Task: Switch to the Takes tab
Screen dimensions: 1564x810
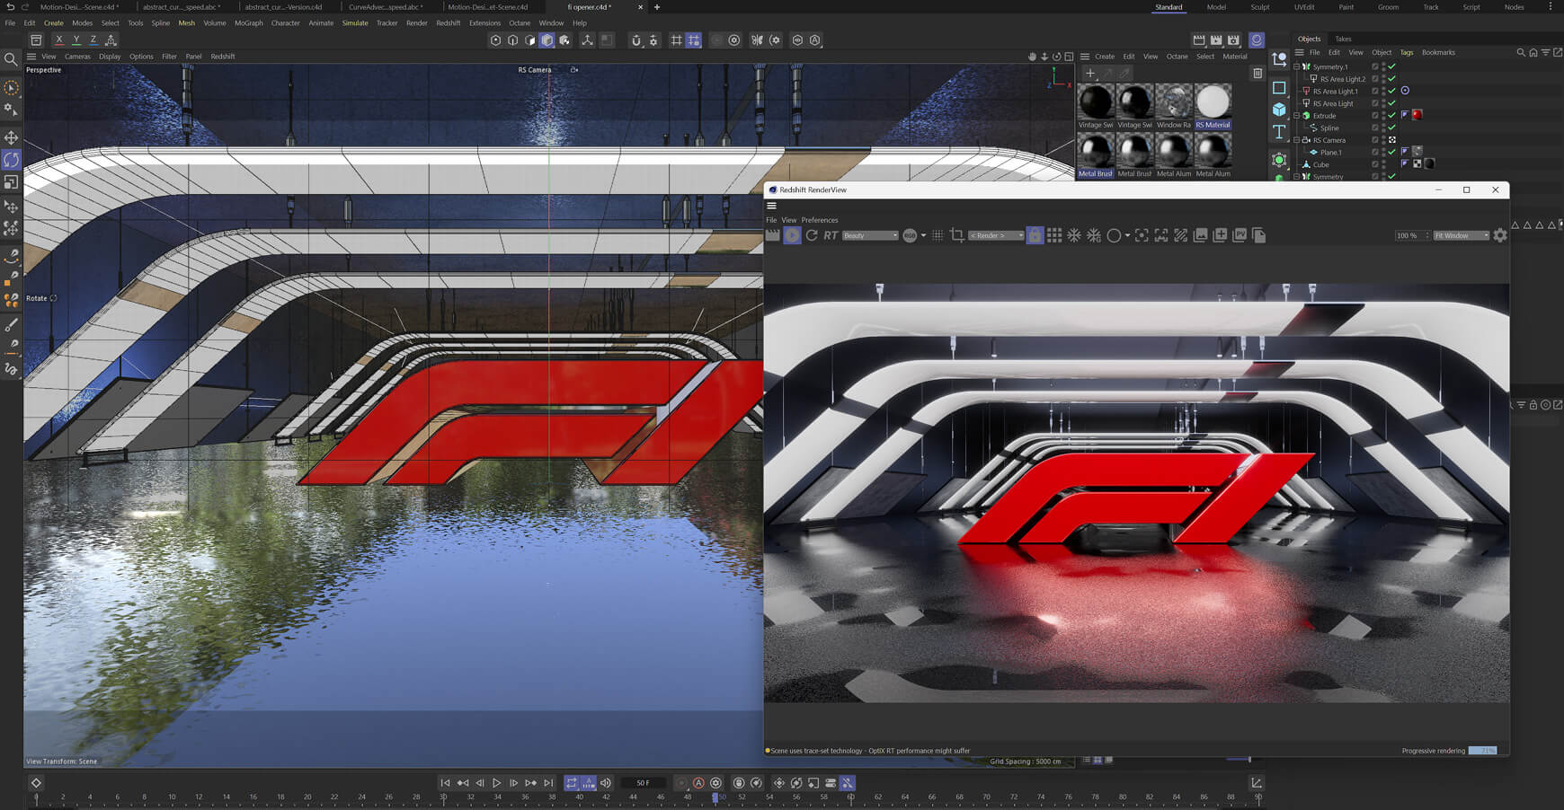Action: 1343,39
